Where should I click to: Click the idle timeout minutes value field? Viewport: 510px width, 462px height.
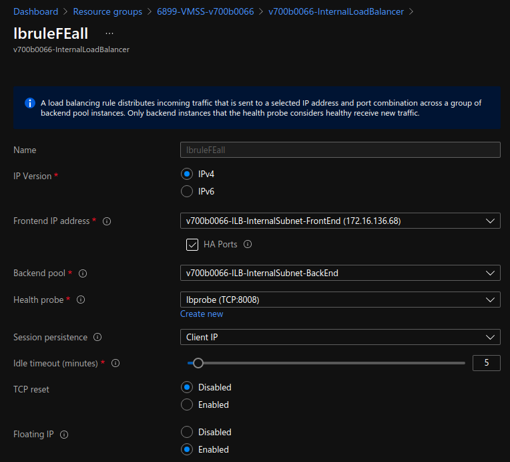(x=487, y=363)
